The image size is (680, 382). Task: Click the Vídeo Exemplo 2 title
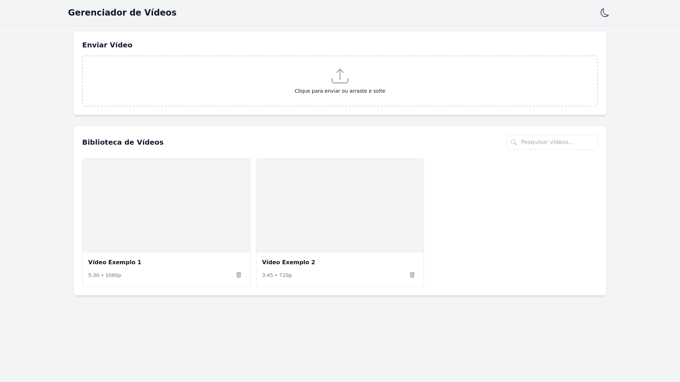[x=288, y=262]
